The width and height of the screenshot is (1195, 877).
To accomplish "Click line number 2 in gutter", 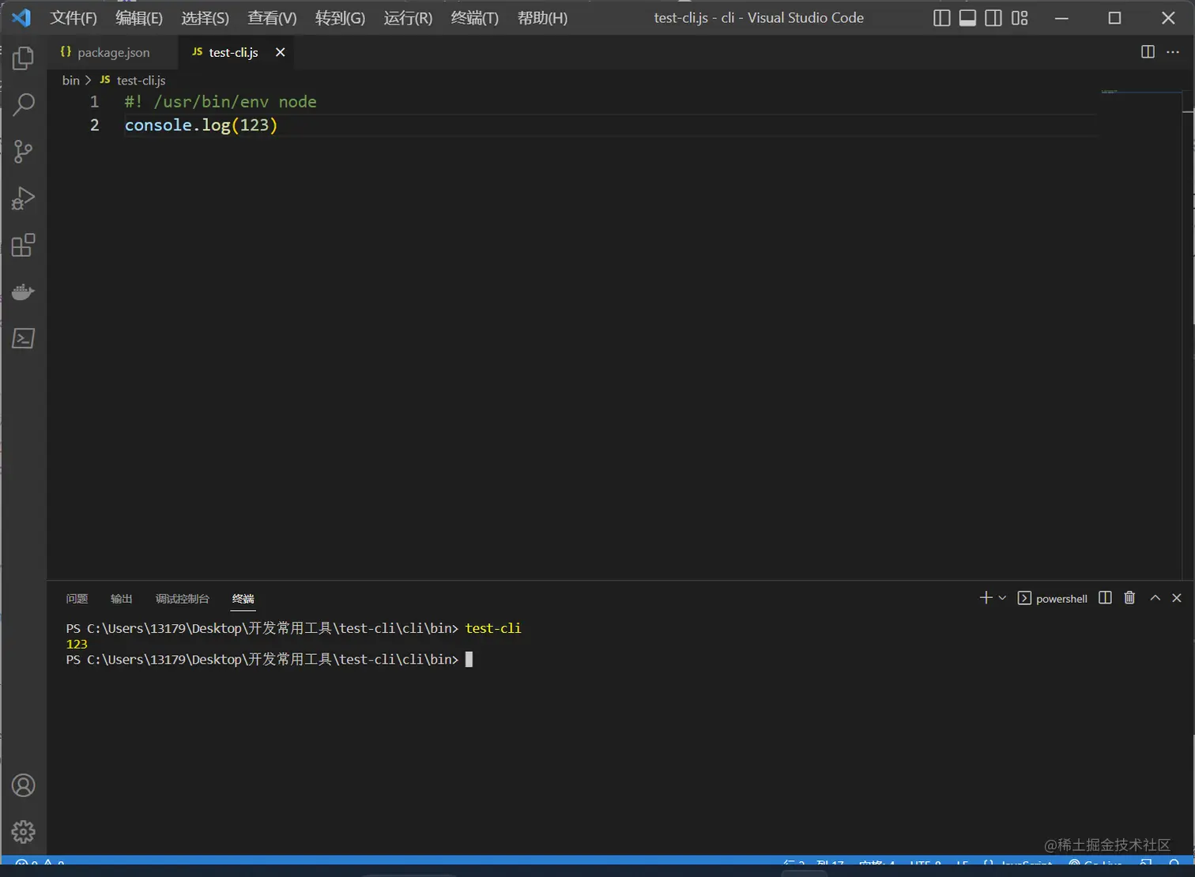I will coord(94,125).
